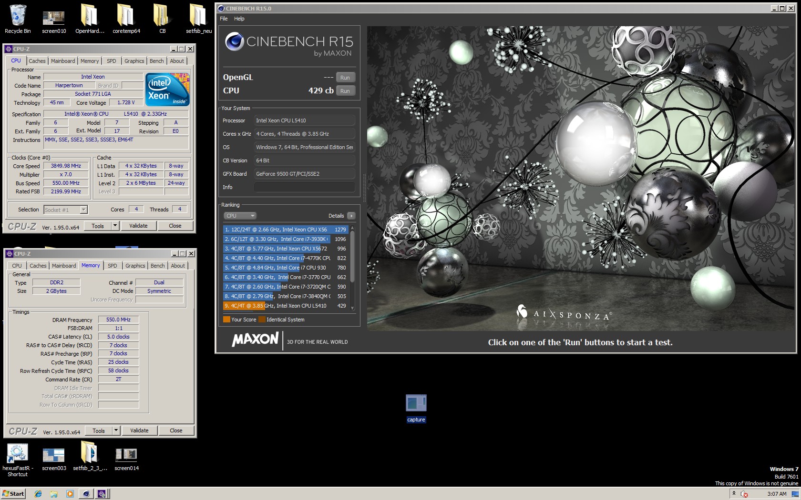Open the About tab in the lower CPU-Z window
This screenshot has height=500, width=801.
pyautogui.click(x=178, y=266)
